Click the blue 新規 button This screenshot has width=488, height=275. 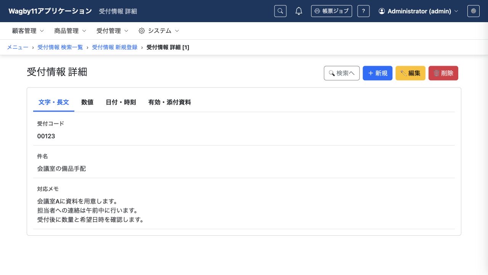pyautogui.click(x=377, y=73)
